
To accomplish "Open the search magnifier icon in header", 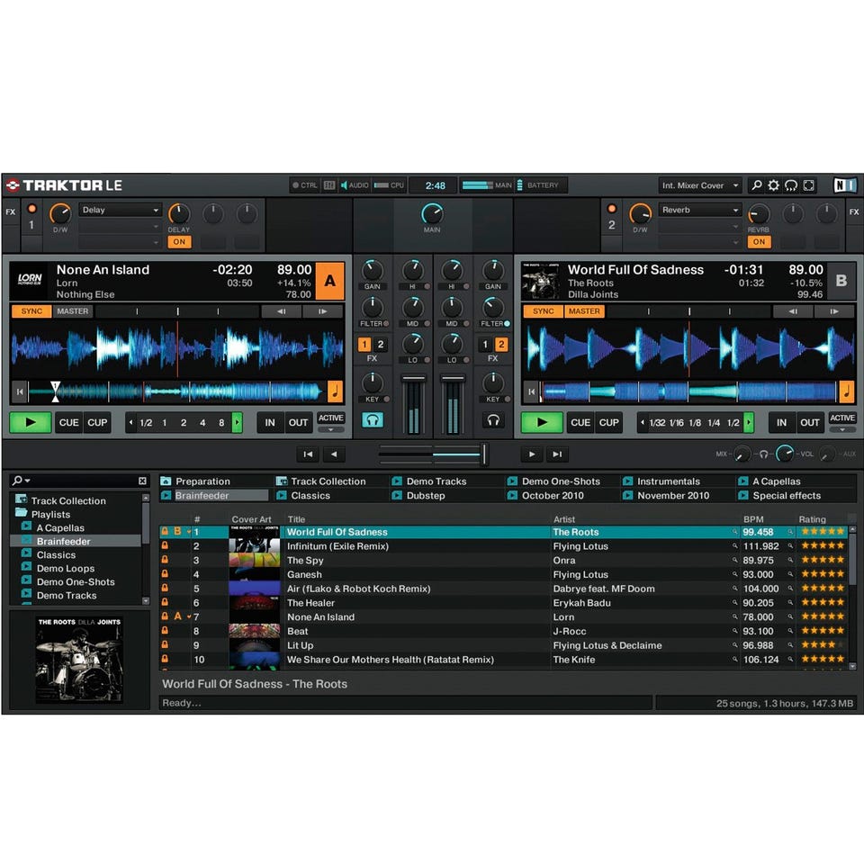I will tap(757, 185).
